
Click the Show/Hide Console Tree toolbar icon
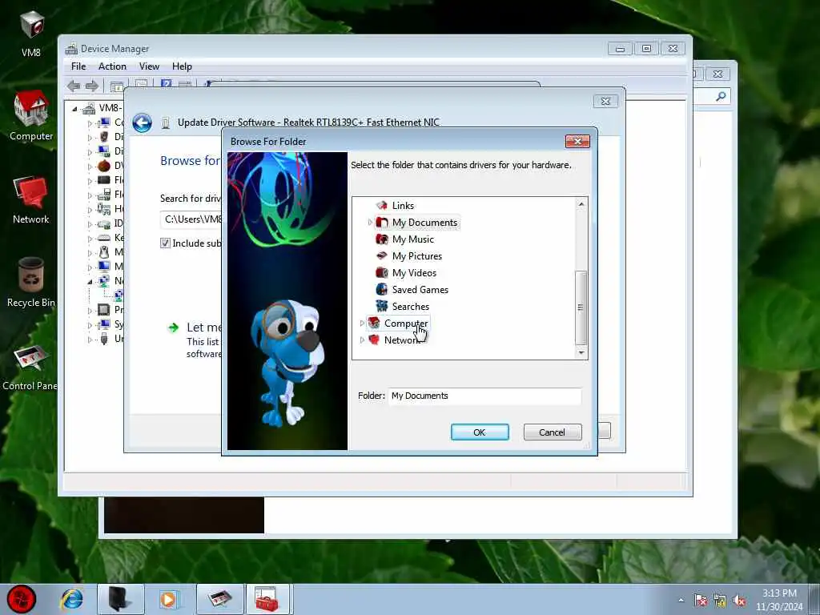[x=117, y=86]
